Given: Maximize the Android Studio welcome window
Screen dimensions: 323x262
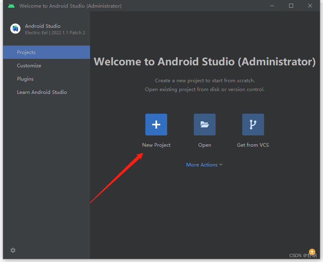Looking at the screenshot, I should coord(291,6).
